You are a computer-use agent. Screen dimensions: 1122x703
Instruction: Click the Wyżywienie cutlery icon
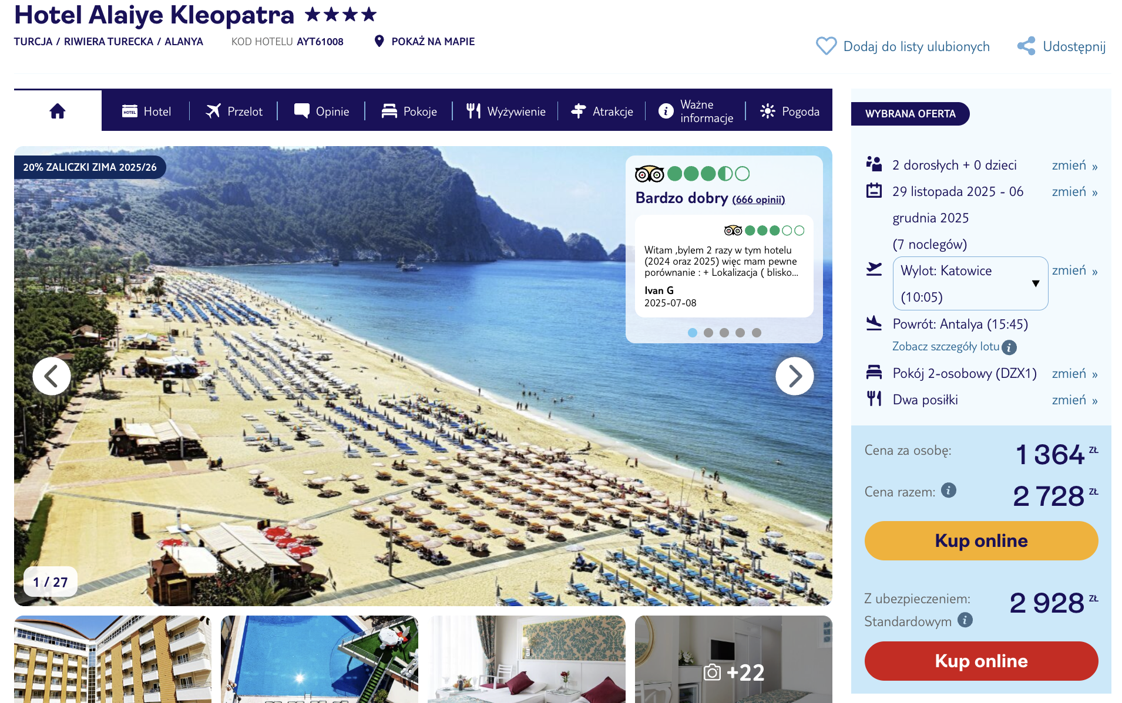click(473, 110)
